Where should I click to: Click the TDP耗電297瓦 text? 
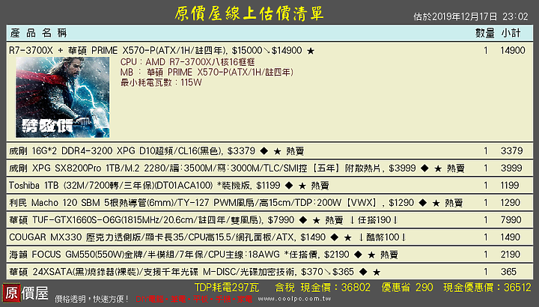(227, 288)
